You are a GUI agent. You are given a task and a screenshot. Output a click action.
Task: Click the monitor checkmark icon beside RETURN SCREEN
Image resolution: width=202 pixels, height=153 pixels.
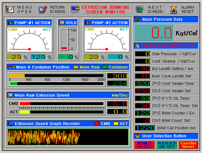pos(43,9)
